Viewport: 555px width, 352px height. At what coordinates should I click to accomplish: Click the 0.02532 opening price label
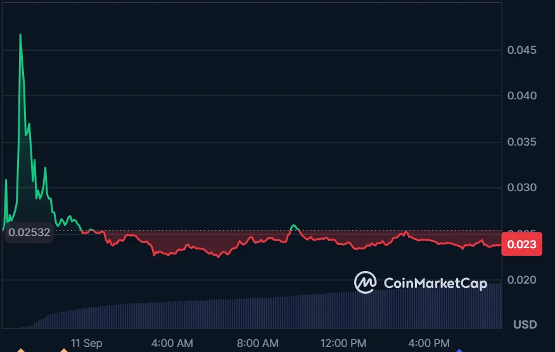click(29, 232)
